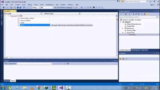Click the Undo icon in toolbar
The image size is (160, 90).
coord(24,7)
